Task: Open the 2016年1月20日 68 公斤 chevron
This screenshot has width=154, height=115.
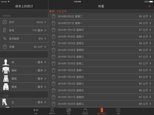Action: 150,104
